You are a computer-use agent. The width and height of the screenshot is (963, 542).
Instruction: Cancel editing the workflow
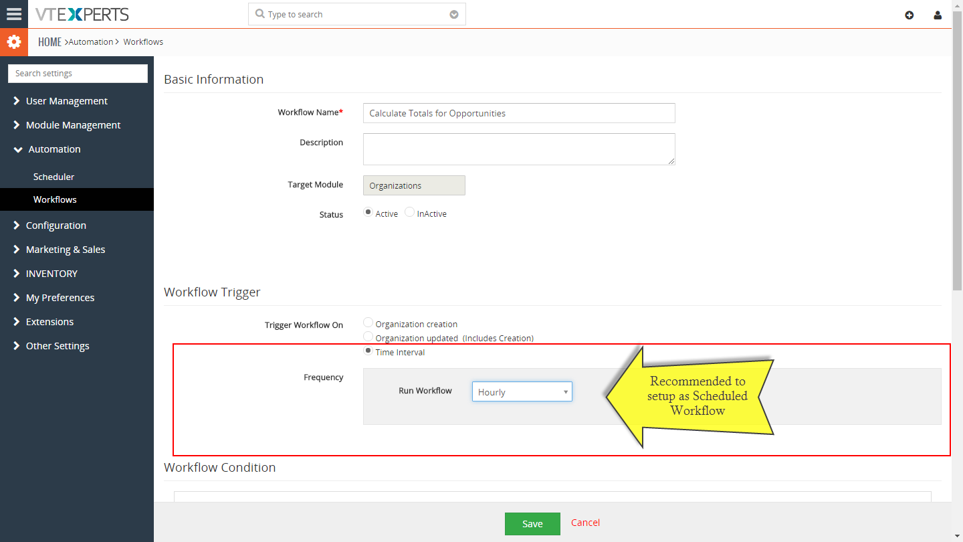(x=585, y=523)
